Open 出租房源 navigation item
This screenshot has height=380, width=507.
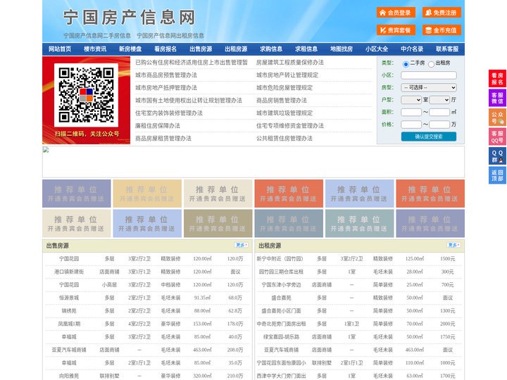coord(236,49)
